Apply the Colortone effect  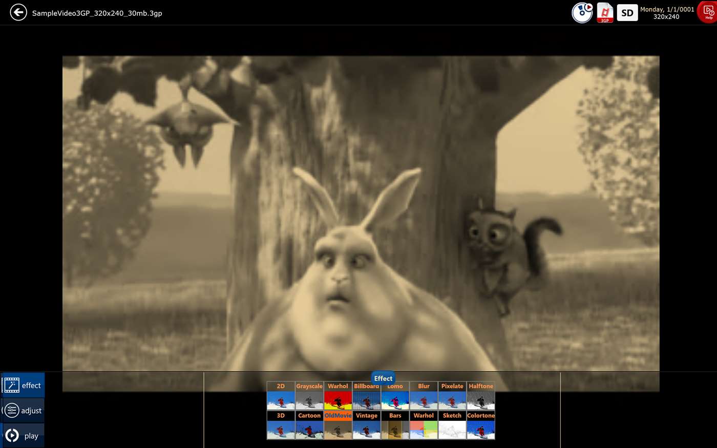pos(481,425)
